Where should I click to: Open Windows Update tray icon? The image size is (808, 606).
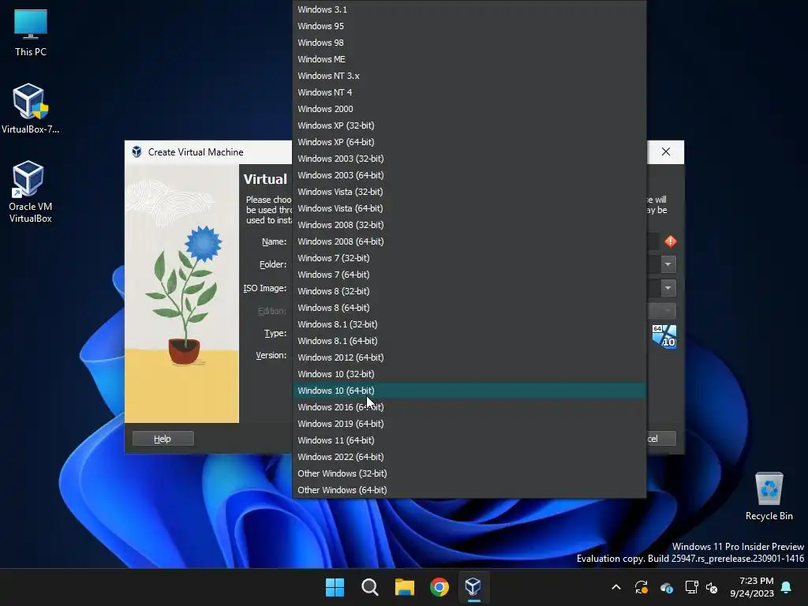(x=642, y=587)
